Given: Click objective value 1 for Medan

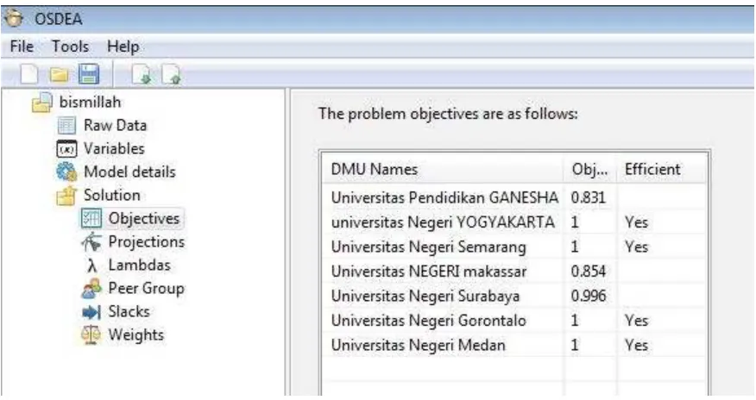Looking at the screenshot, I should [575, 345].
